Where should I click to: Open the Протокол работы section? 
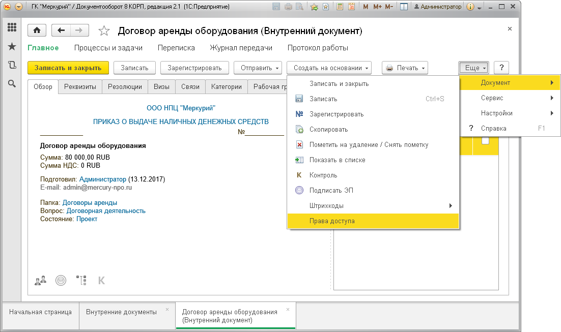coord(318,48)
